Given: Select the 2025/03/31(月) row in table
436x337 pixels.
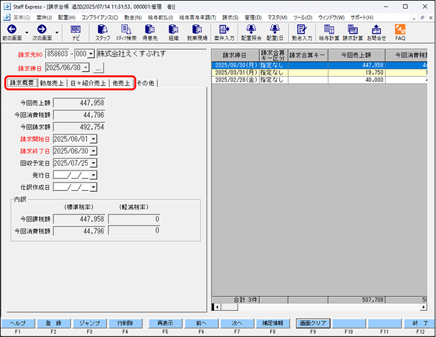Looking at the screenshot, I should [x=319, y=72].
